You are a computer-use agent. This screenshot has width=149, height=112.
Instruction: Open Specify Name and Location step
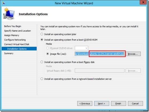coord(17,31)
